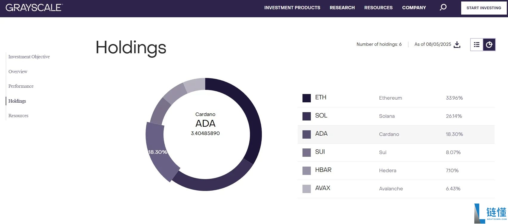Jump to Performance section
Viewport: 508px width, 224px height.
21,86
